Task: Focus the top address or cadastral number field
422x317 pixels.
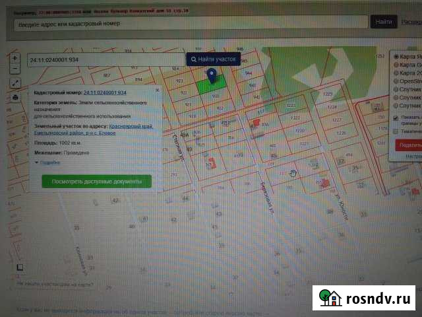Action: [190, 22]
